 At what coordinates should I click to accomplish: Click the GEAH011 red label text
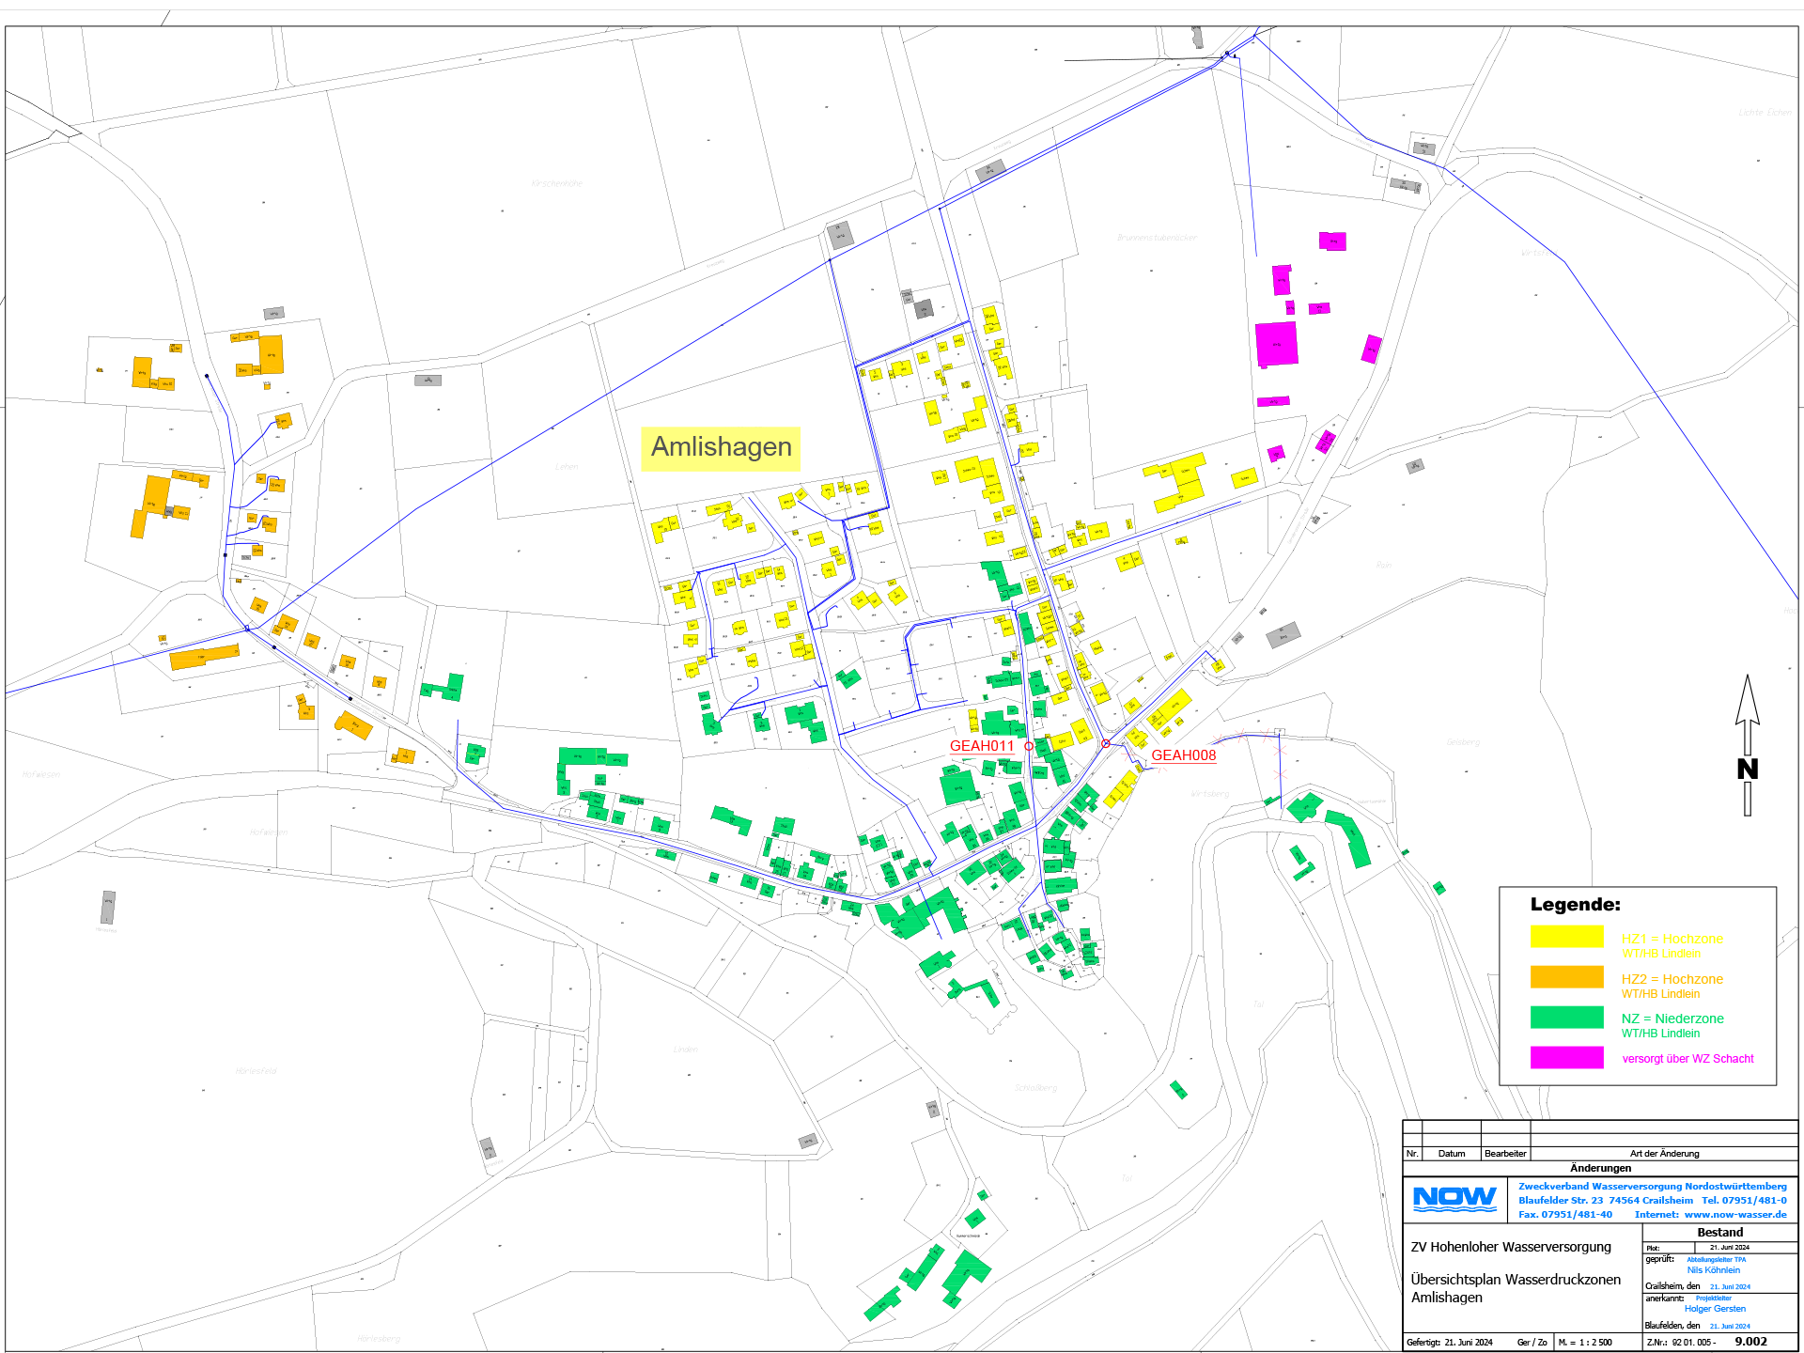(982, 746)
